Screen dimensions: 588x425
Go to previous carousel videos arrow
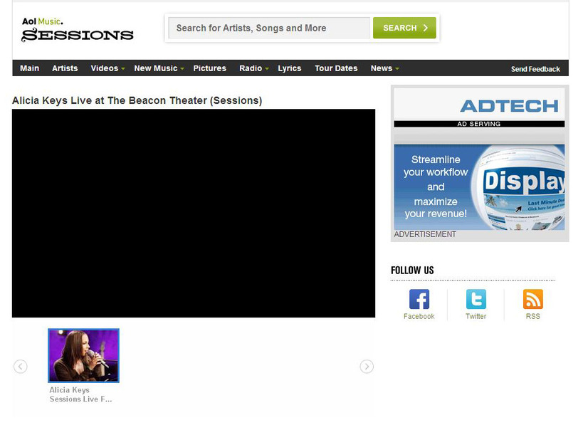coord(20,367)
